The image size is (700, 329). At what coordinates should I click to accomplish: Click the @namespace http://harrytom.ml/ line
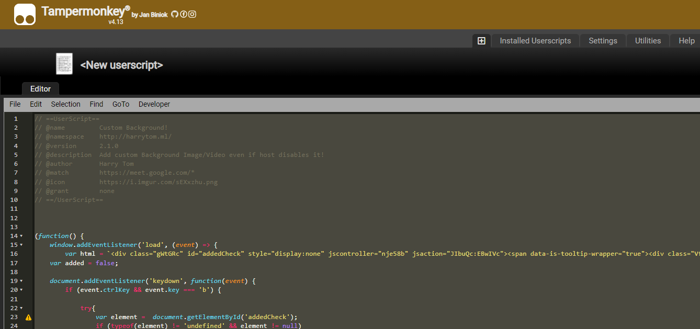point(103,137)
